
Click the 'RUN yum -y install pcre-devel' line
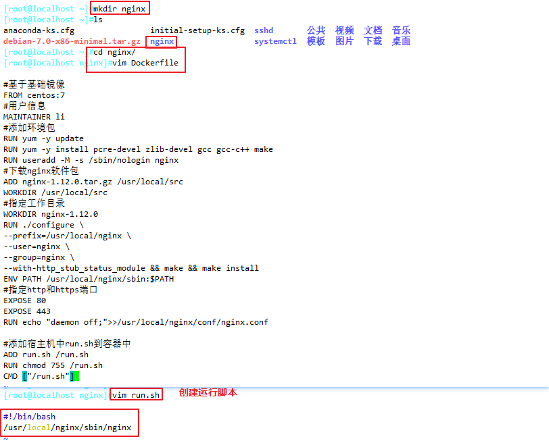coord(138,150)
